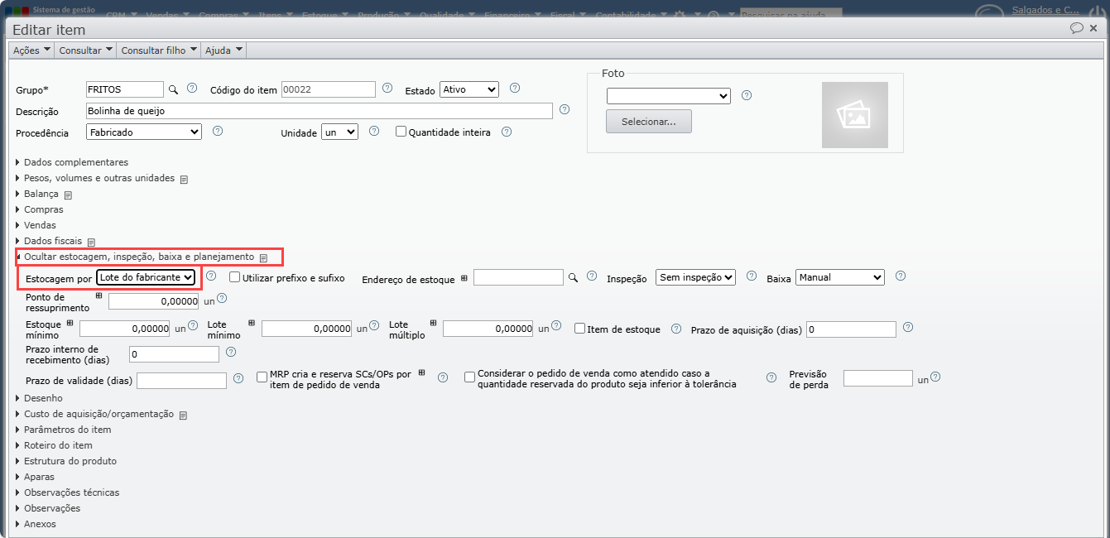The height and width of the screenshot is (538, 1110).
Task: Click help icon next to Procedência dropdown
Action: click(218, 131)
